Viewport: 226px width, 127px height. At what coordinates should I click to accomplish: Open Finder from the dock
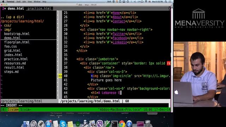26,124
